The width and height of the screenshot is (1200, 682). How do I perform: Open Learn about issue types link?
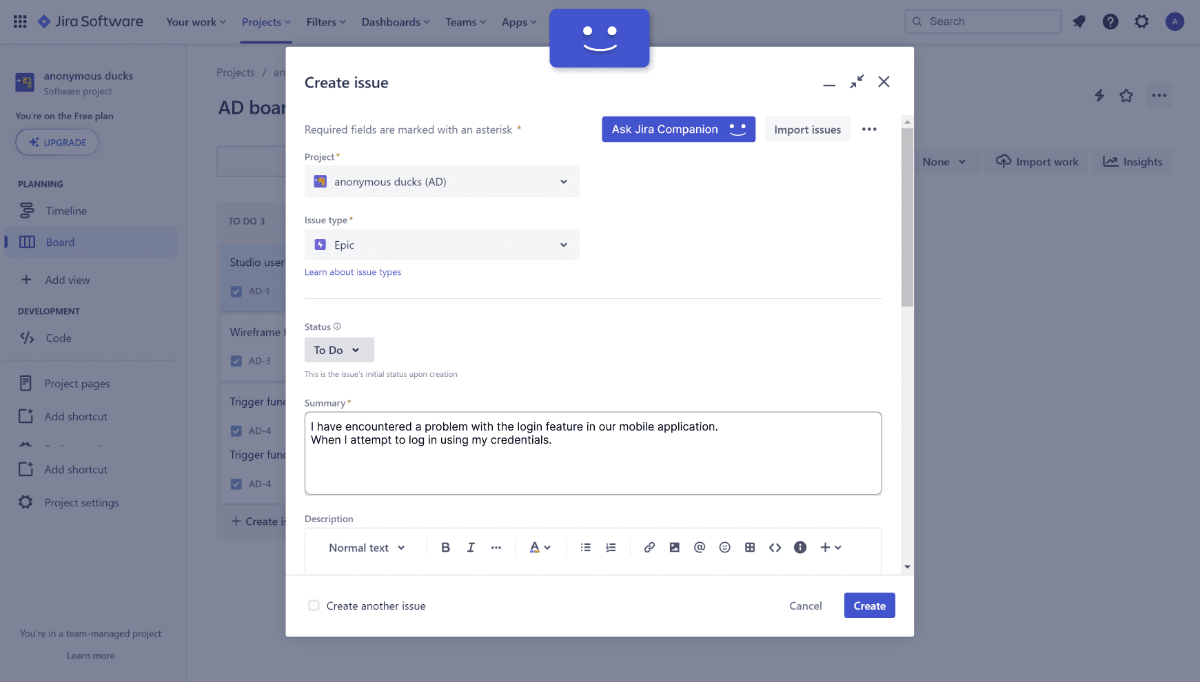tap(353, 272)
